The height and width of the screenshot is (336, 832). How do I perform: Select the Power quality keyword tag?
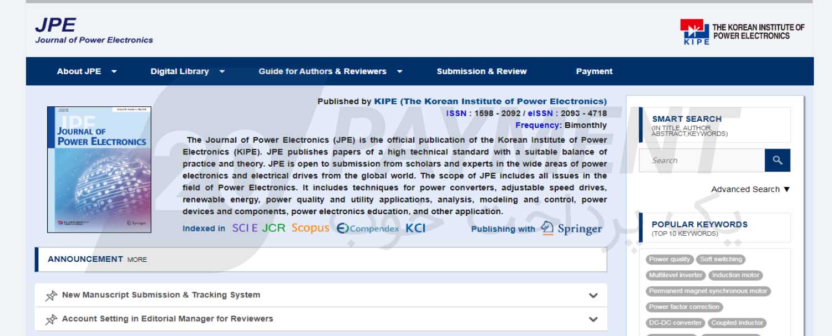click(x=669, y=259)
